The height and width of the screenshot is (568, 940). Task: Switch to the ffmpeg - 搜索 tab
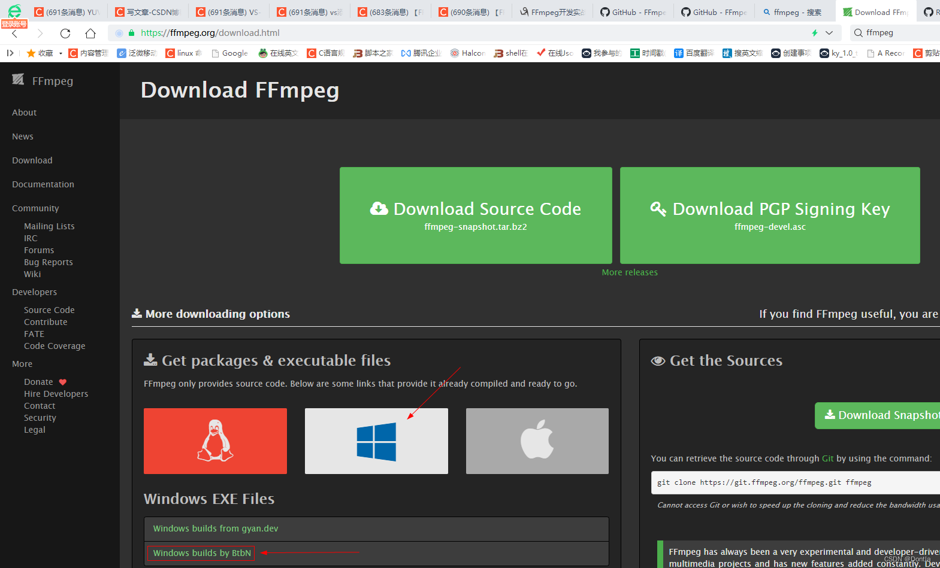(x=794, y=12)
